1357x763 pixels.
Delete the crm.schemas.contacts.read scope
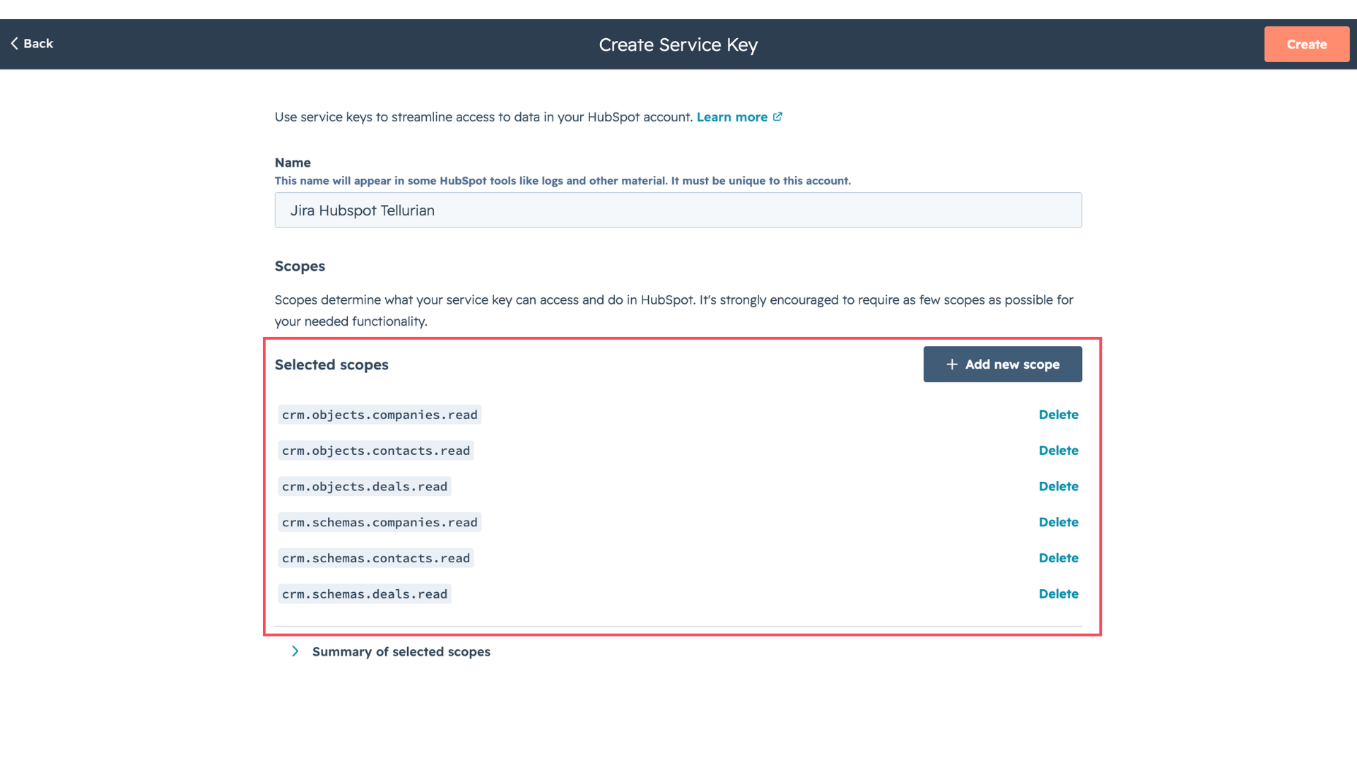(1058, 558)
